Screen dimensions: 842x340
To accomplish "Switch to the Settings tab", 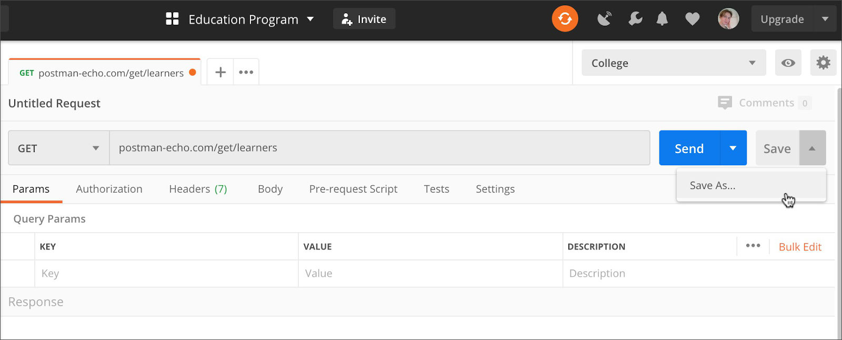I will click(495, 189).
